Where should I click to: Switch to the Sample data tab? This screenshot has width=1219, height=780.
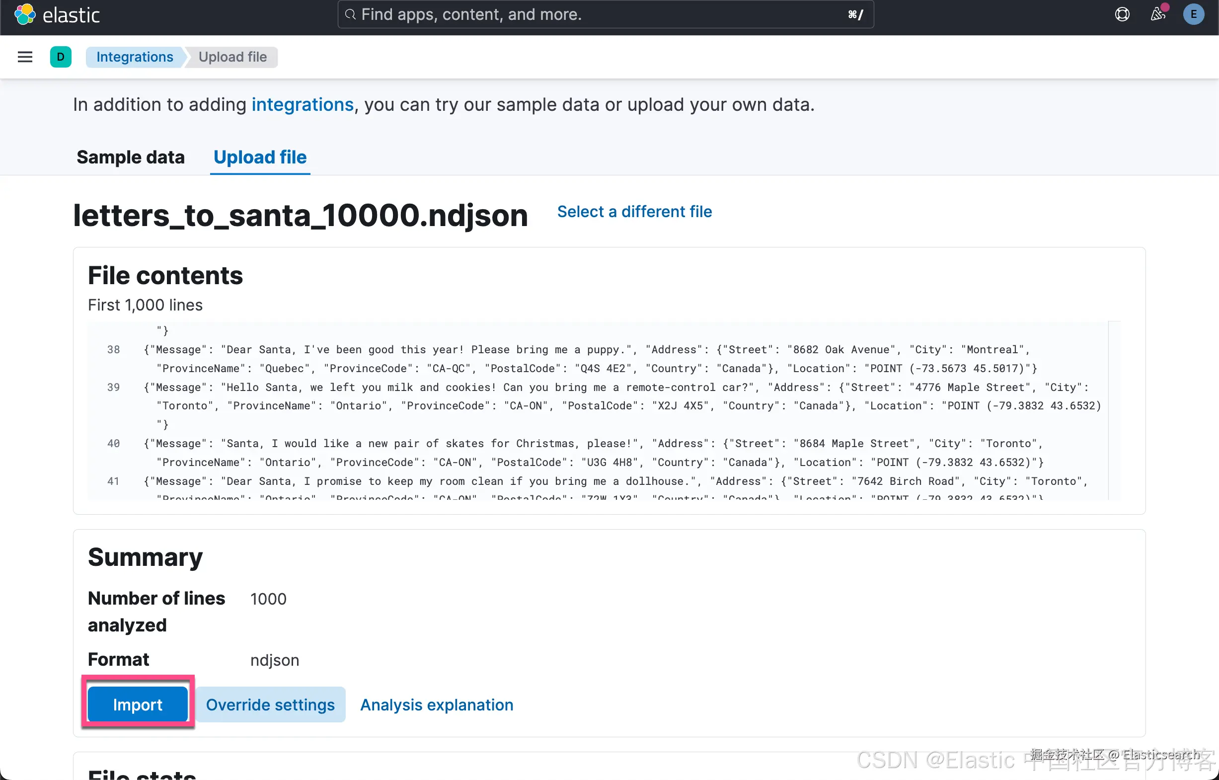pyautogui.click(x=131, y=157)
